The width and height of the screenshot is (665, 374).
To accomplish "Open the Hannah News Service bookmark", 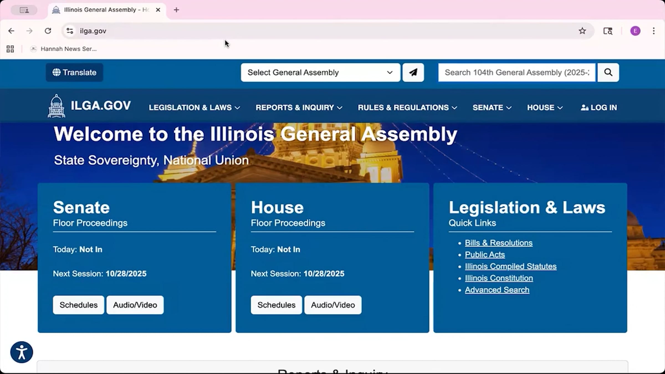I will 63,49.
